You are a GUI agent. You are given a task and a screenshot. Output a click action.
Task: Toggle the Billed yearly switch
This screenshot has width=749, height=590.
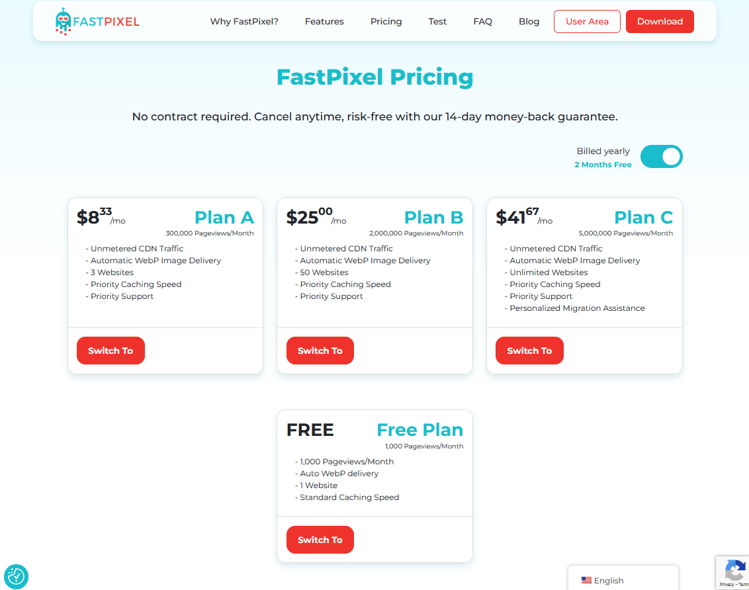pos(661,157)
